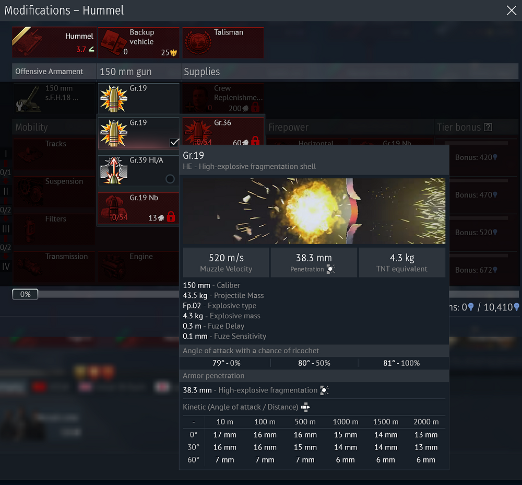Click the 150 mm howitzer wrench icon
This screenshot has height=485, width=522.
pos(20,106)
